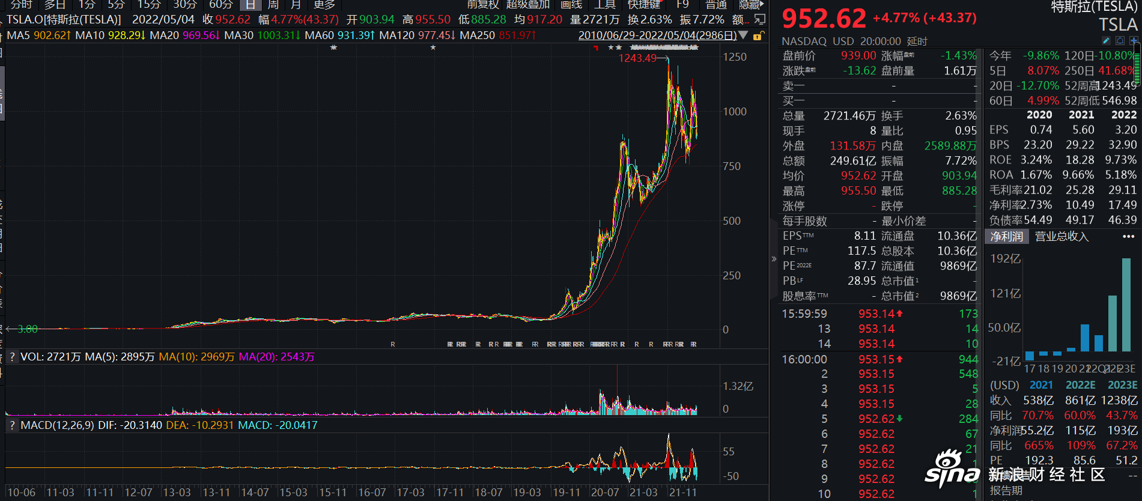The height and width of the screenshot is (501, 1142).
Task: Click the TSLA ticker symbol label
Action: tap(1119, 25)
